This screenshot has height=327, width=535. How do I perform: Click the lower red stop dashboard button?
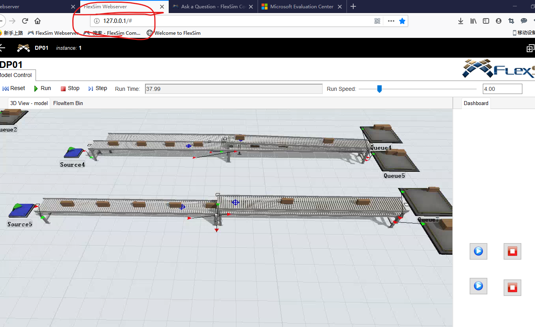tap(512, 288)
